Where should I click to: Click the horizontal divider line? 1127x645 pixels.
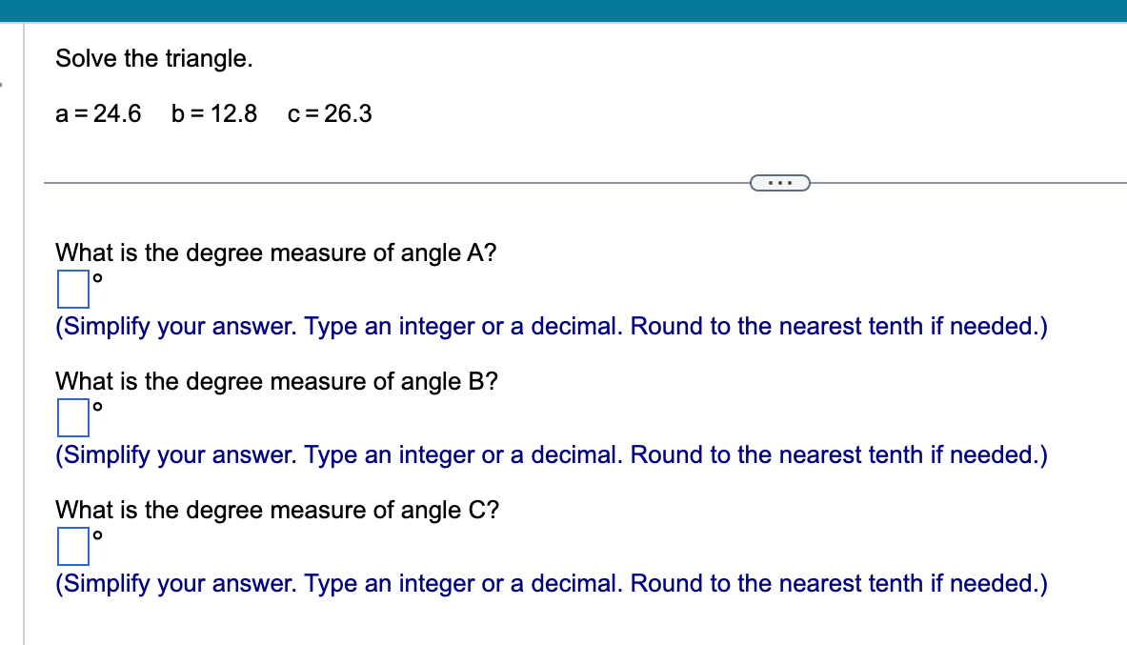coord(381,182)
